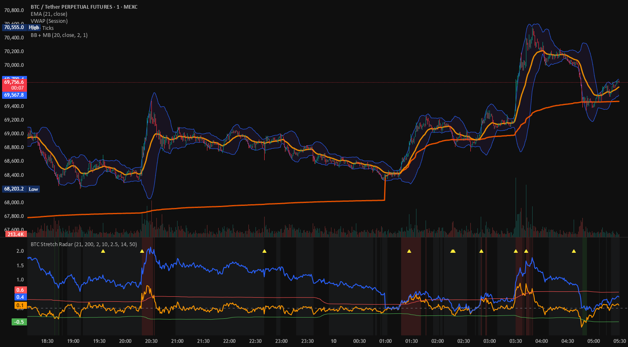Click the 23:00 time axis label
The image size is (628, 347).
[x=281, y=341]
